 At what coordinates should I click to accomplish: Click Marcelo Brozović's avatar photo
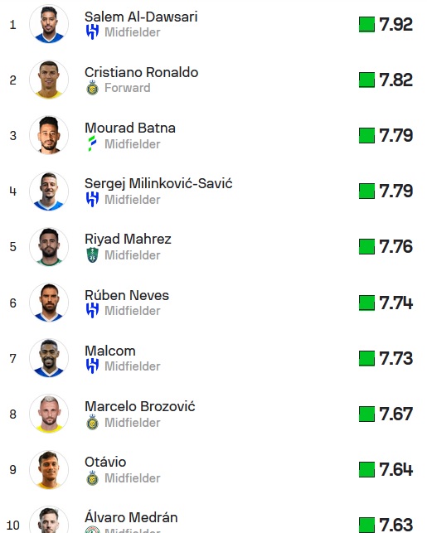49,414
